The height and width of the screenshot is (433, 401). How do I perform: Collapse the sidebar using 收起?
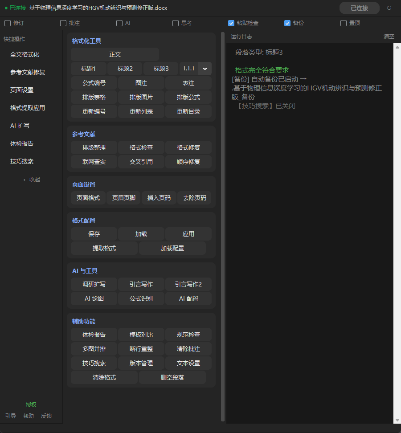click(x=35, y=179)
